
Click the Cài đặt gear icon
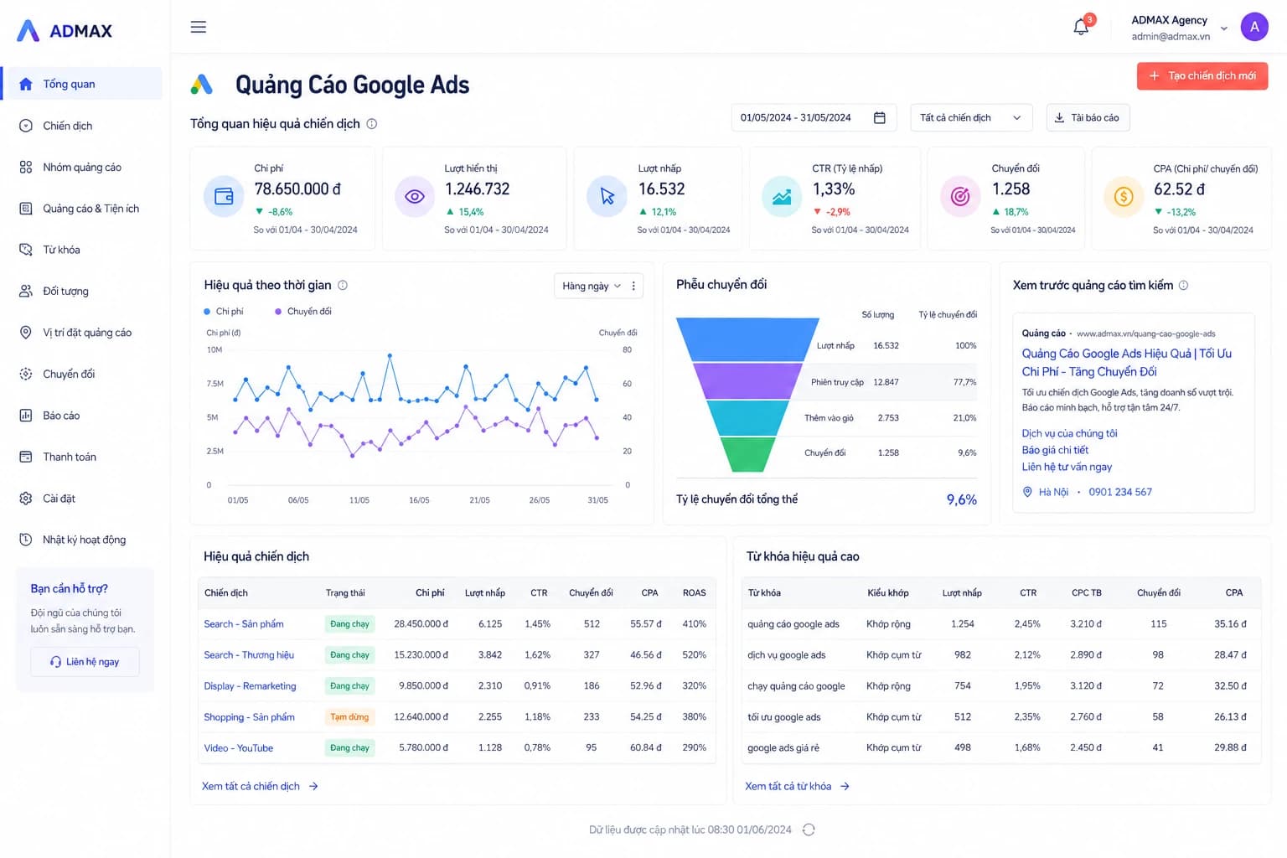pos(26,499)
